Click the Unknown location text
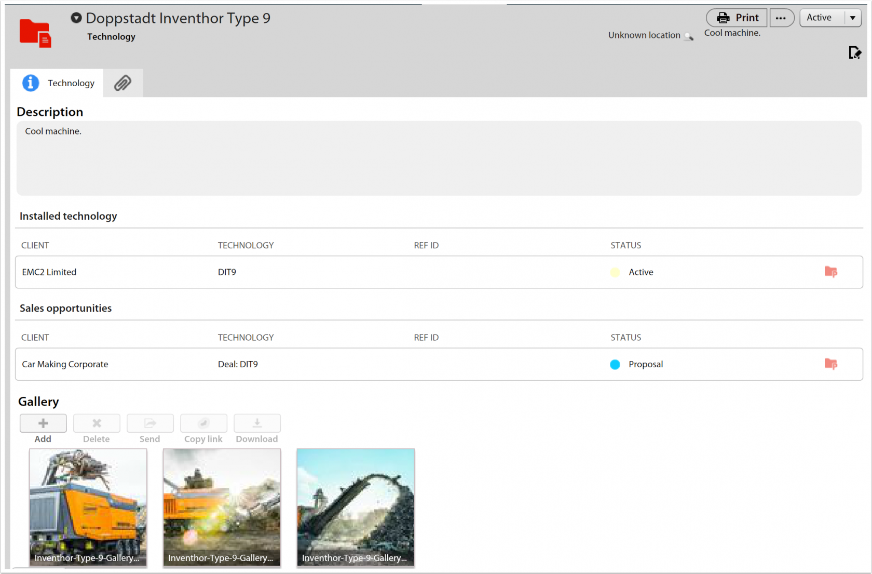Screen dimensions: 872x574 (x=644, y=35)
